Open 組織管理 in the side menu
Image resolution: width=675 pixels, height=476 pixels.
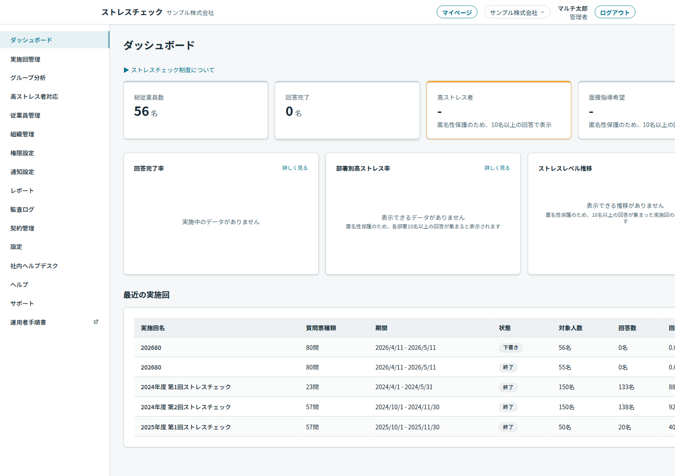click(x=54, y=134)
